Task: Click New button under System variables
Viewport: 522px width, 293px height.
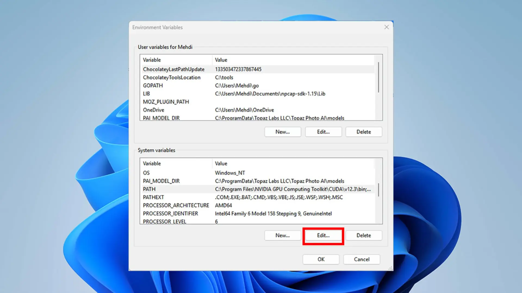Action: (283, 235)
